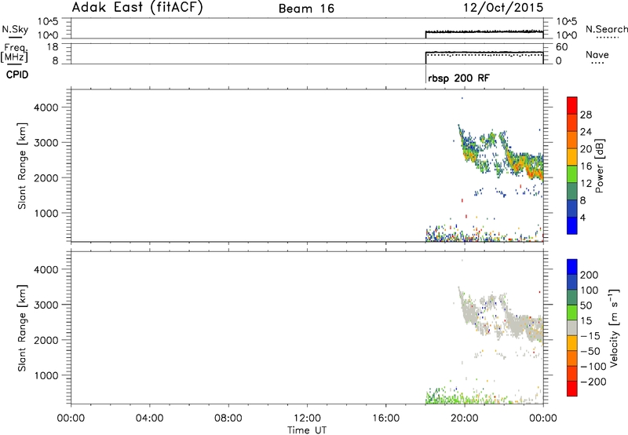Click the '08:00' time tick label
The image size is (628, 435).
[228, 419]
